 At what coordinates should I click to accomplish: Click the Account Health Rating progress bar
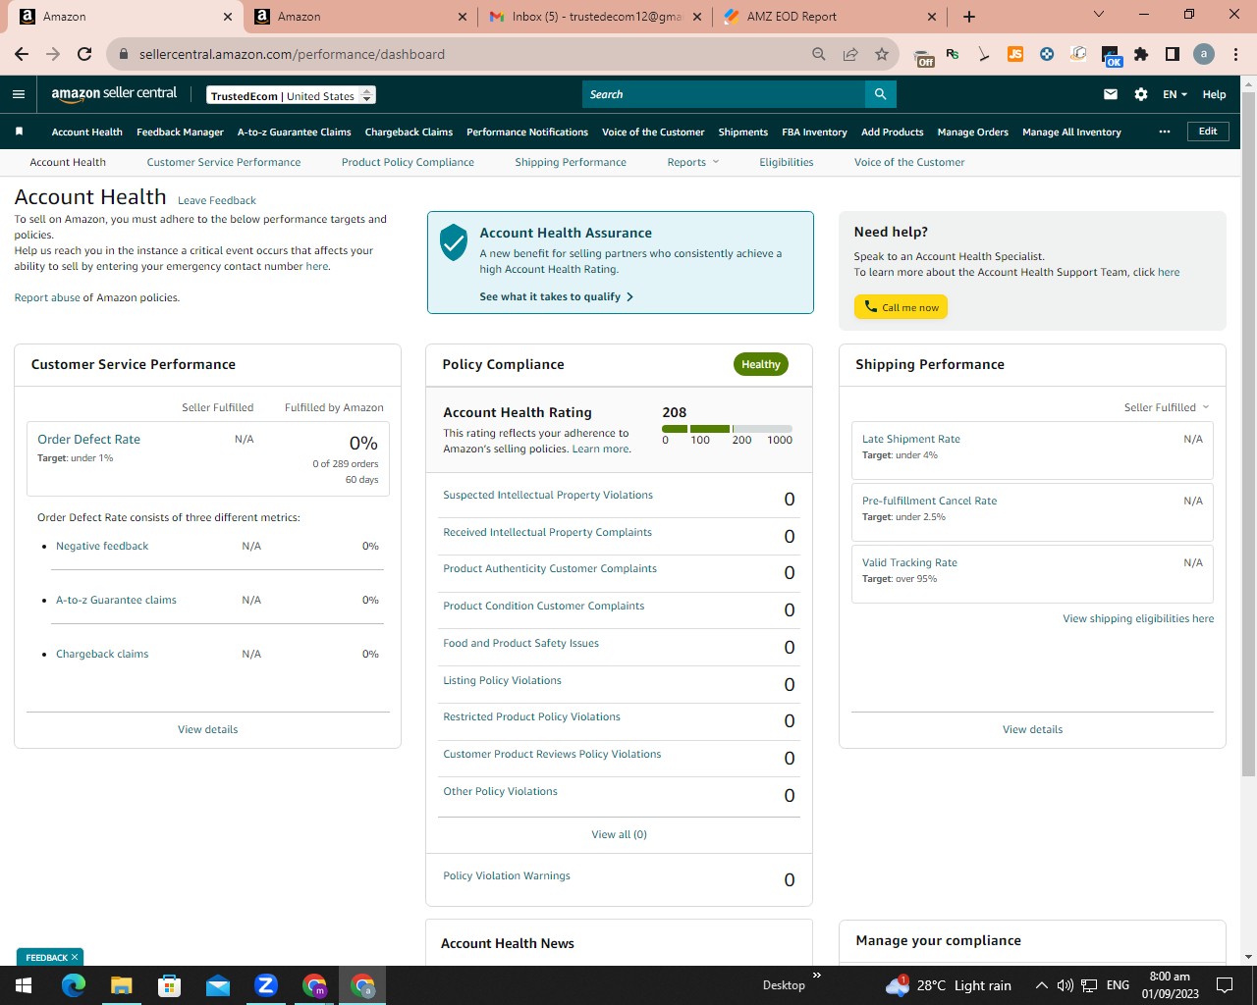727,429
